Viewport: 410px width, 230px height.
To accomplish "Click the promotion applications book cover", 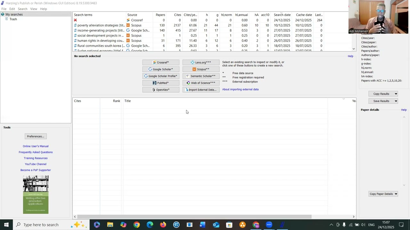I will click(36, 195).
